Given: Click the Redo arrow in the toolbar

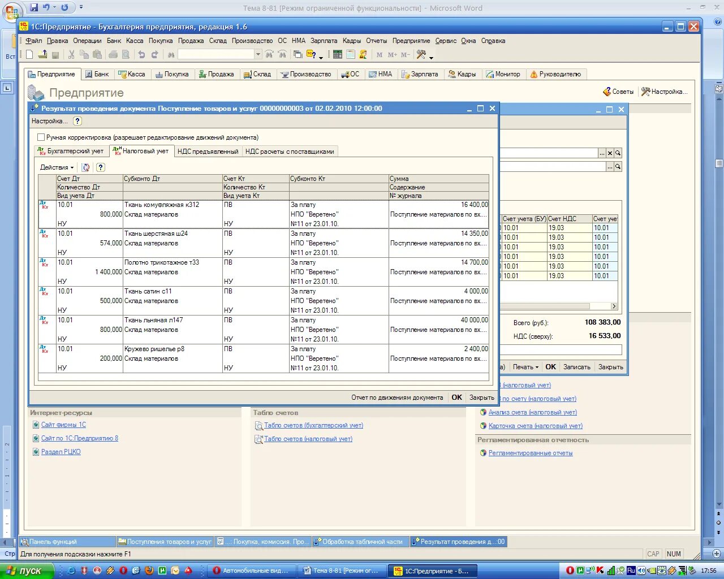Looking at the screenshot, I should (154, 55).
